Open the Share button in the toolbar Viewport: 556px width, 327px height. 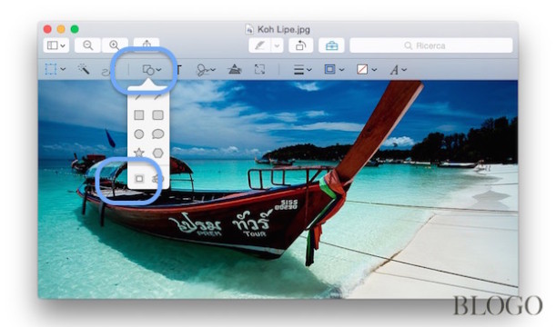tap(147, 44)
